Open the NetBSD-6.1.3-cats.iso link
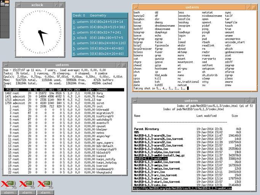The width and height of the screenshot is (260, 195). coord(150,185)
